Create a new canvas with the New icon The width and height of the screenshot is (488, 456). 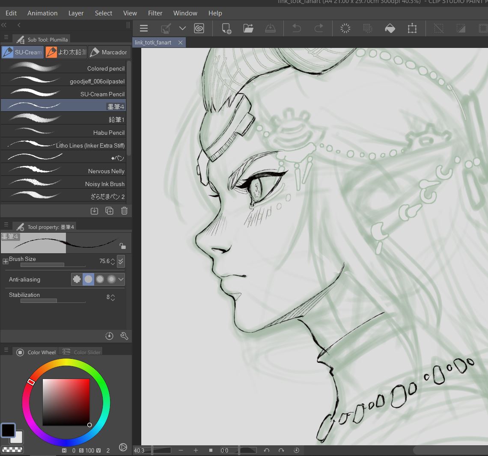pos(226,29)
